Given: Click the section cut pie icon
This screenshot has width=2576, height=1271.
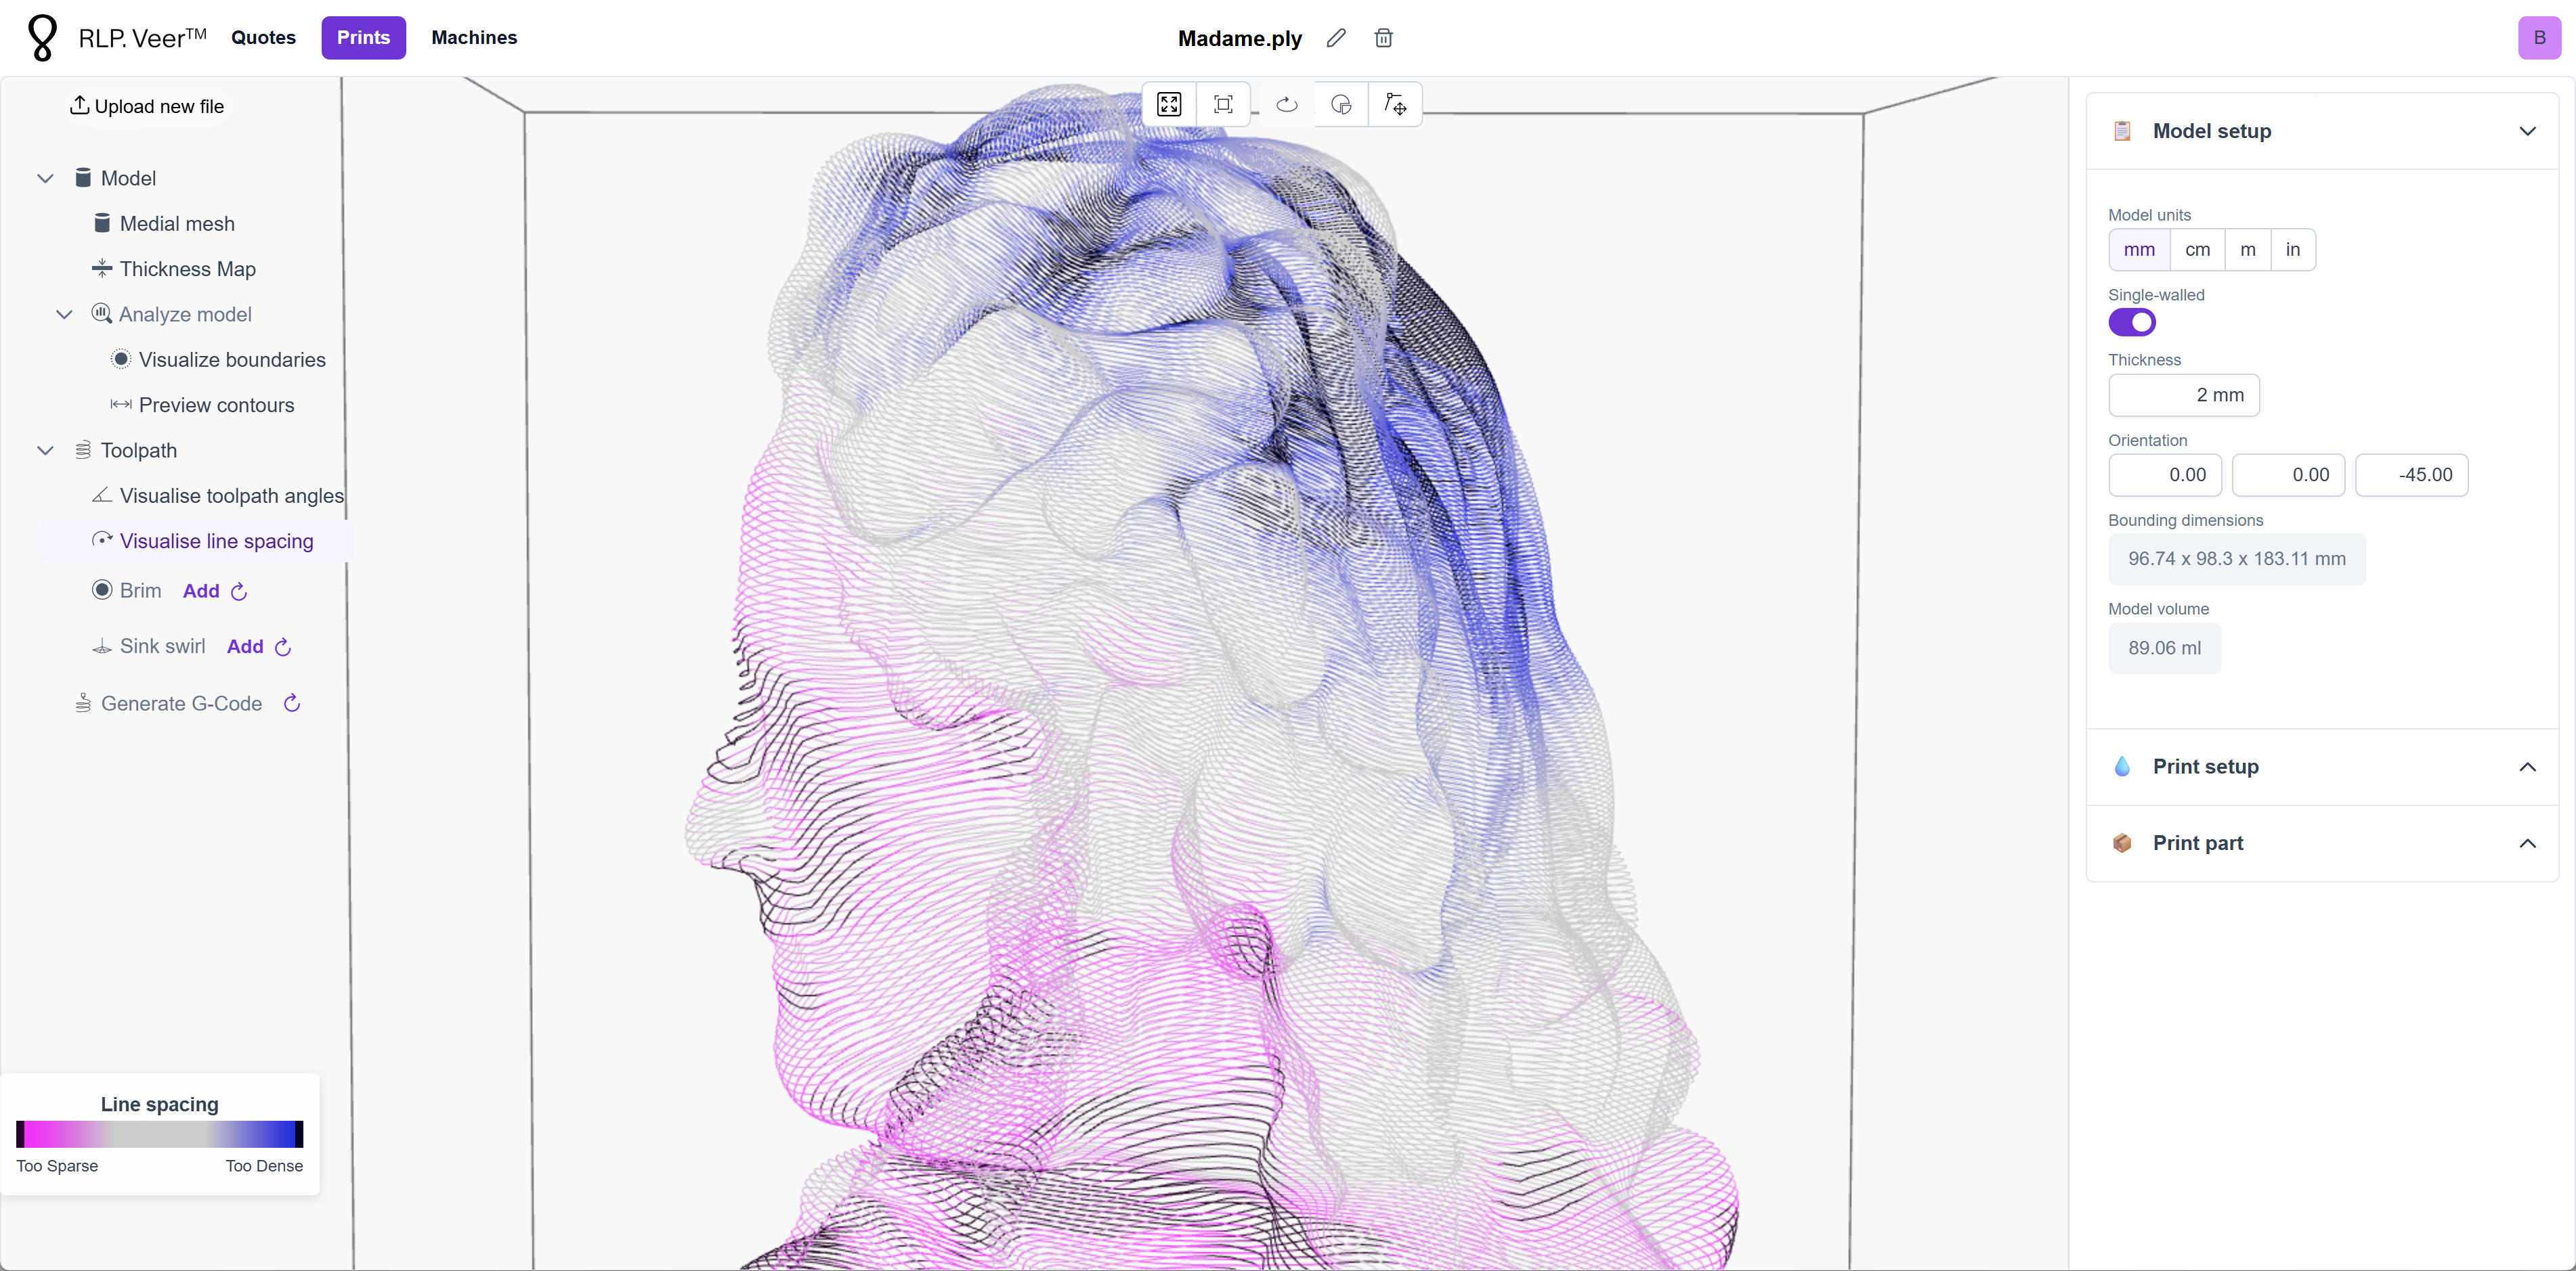Looking at the screenshot, I should [1341, 104].
